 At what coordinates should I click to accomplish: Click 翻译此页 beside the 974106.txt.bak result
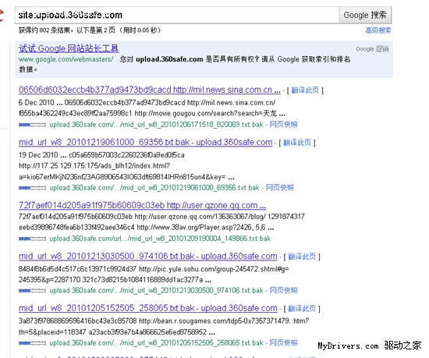(302, 257)
